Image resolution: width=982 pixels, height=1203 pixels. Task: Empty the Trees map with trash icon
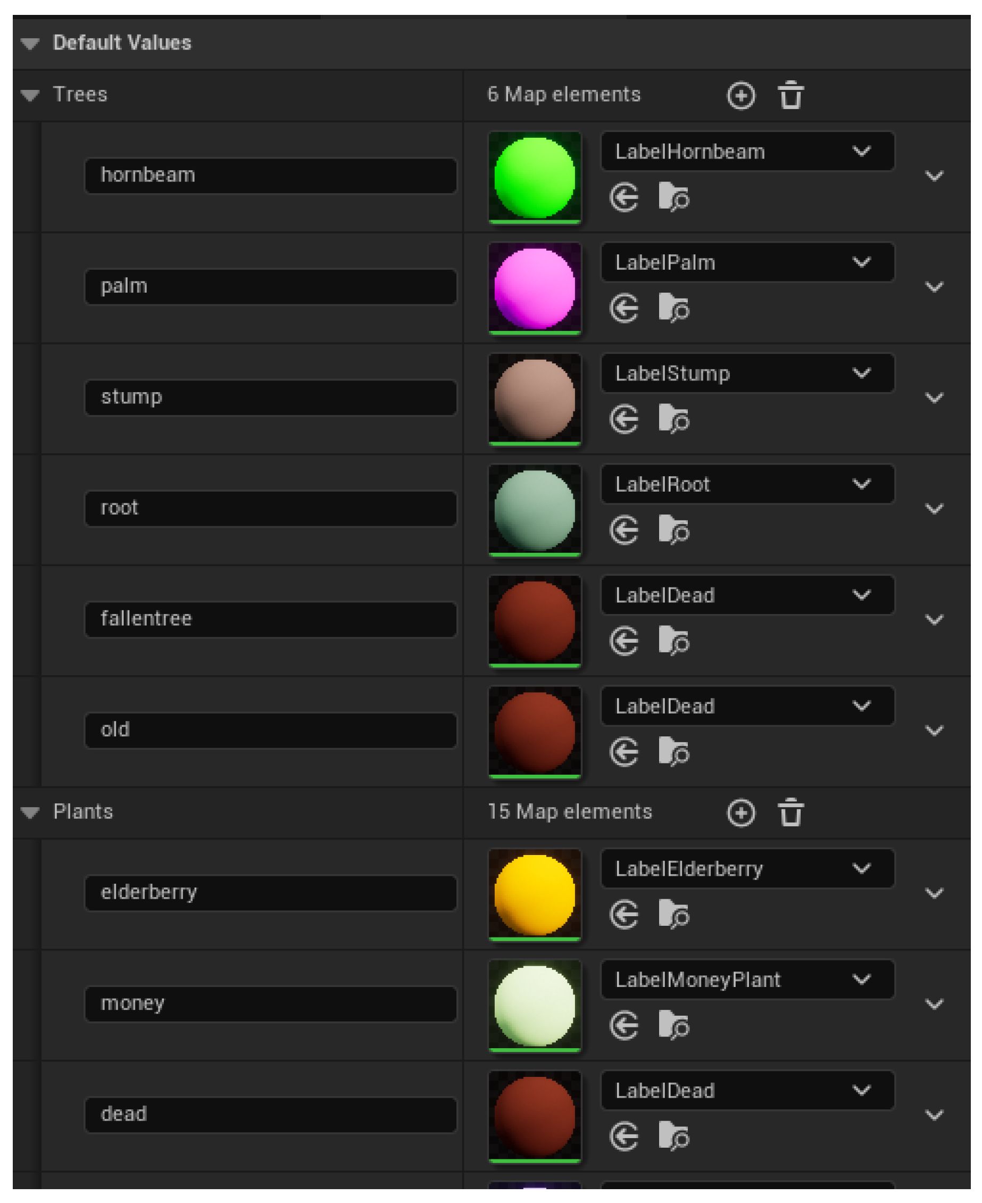(790, 95)
